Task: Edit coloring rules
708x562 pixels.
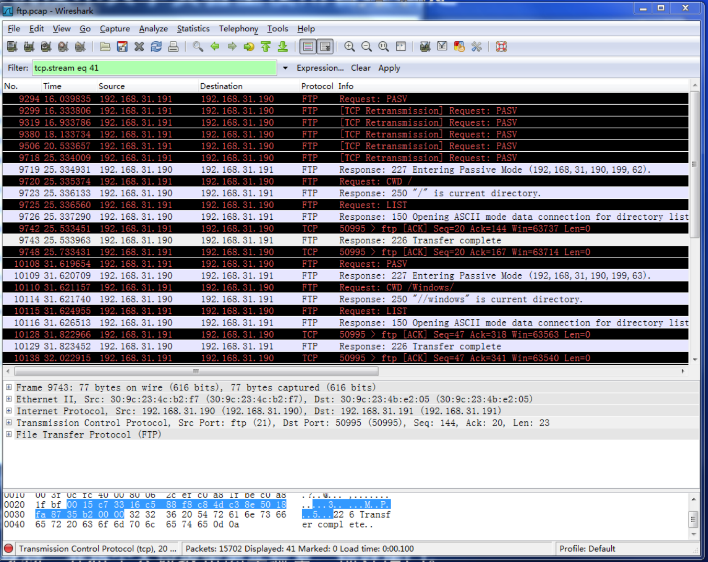Action: point(459,47)
